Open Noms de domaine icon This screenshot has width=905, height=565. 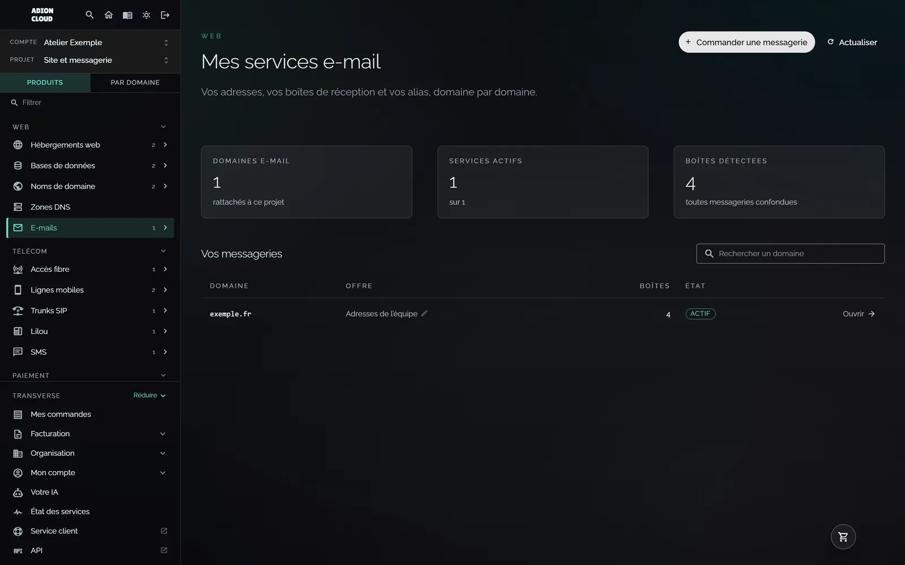pyautogui.click(x=18, y=186)
